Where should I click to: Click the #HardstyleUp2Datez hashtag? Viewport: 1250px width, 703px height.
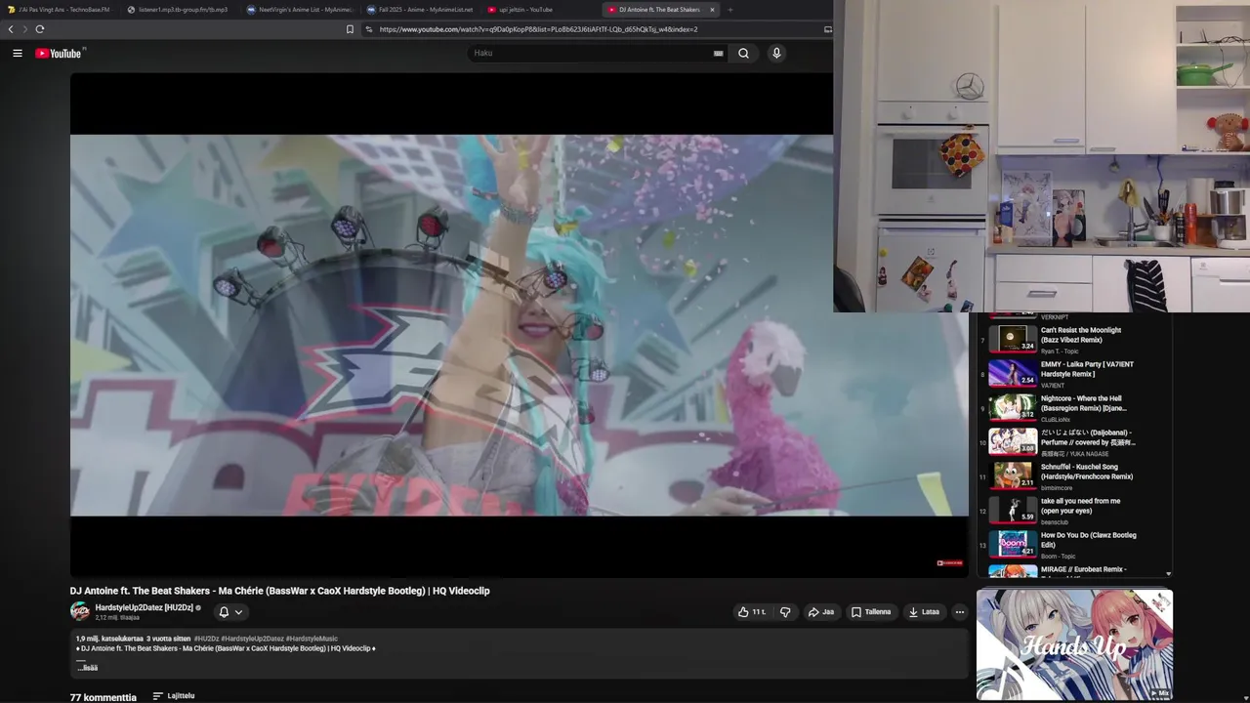[252, 639]
